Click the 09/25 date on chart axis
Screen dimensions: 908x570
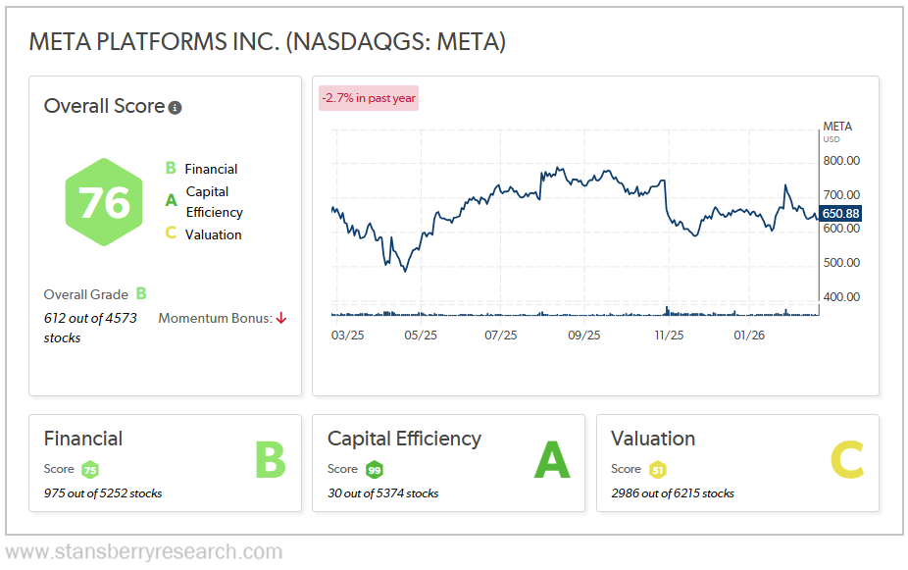pyautogui.click(x=583, y=335)
